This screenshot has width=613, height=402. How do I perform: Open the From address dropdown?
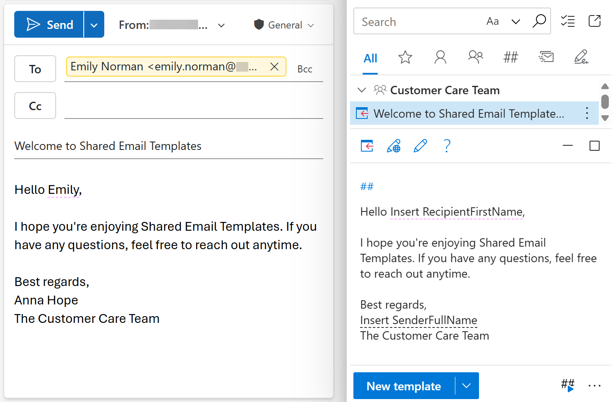(x=221, y=25)
